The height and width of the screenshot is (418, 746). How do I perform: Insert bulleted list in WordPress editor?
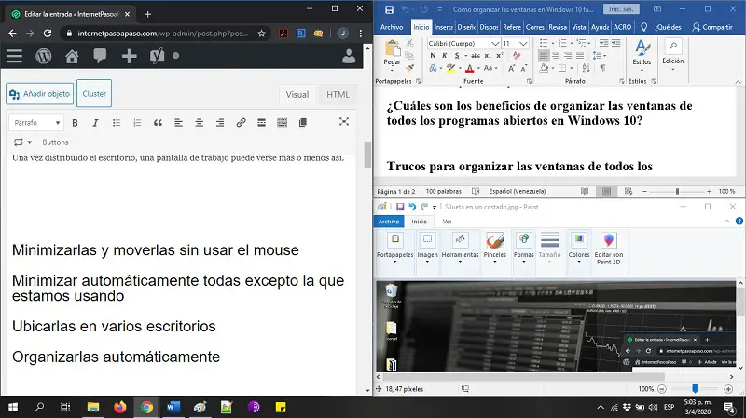(x=116, y=123)
